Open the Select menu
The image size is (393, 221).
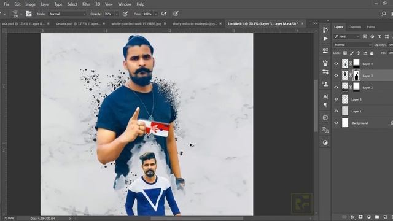click(x=72, y=4)
